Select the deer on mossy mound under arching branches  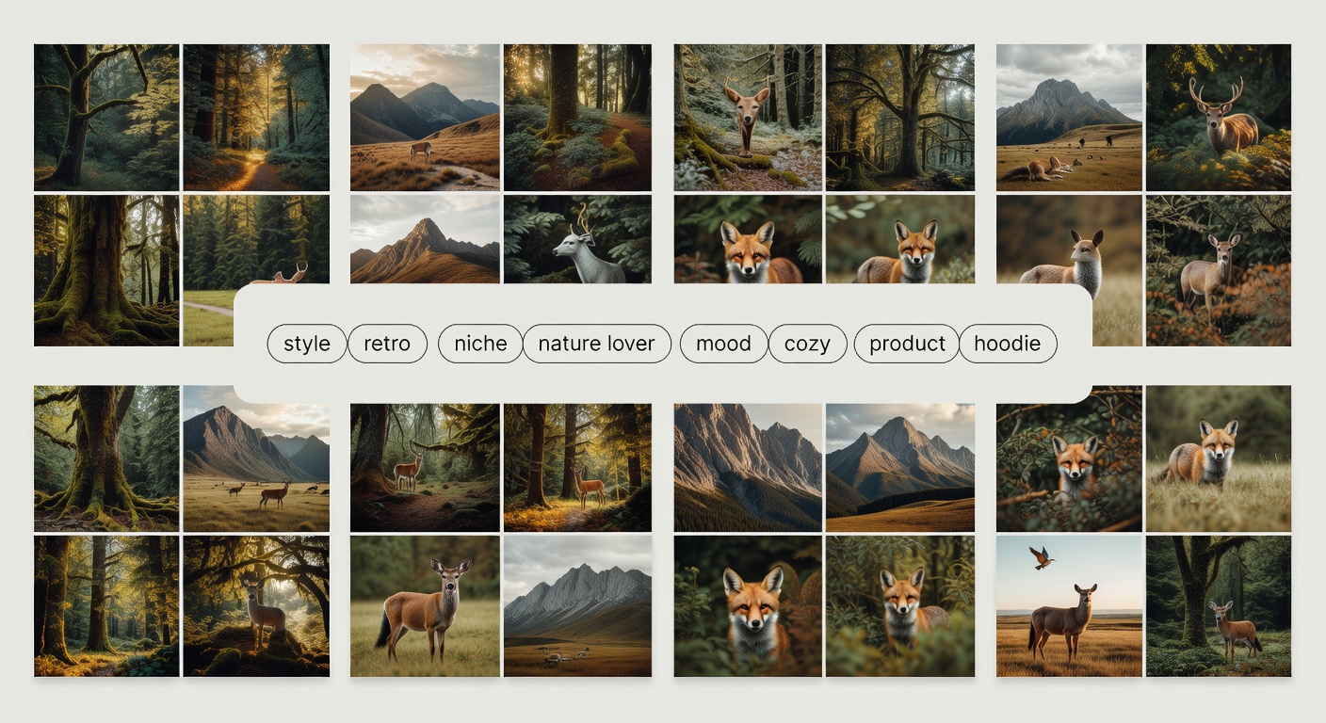click(256, 606)
